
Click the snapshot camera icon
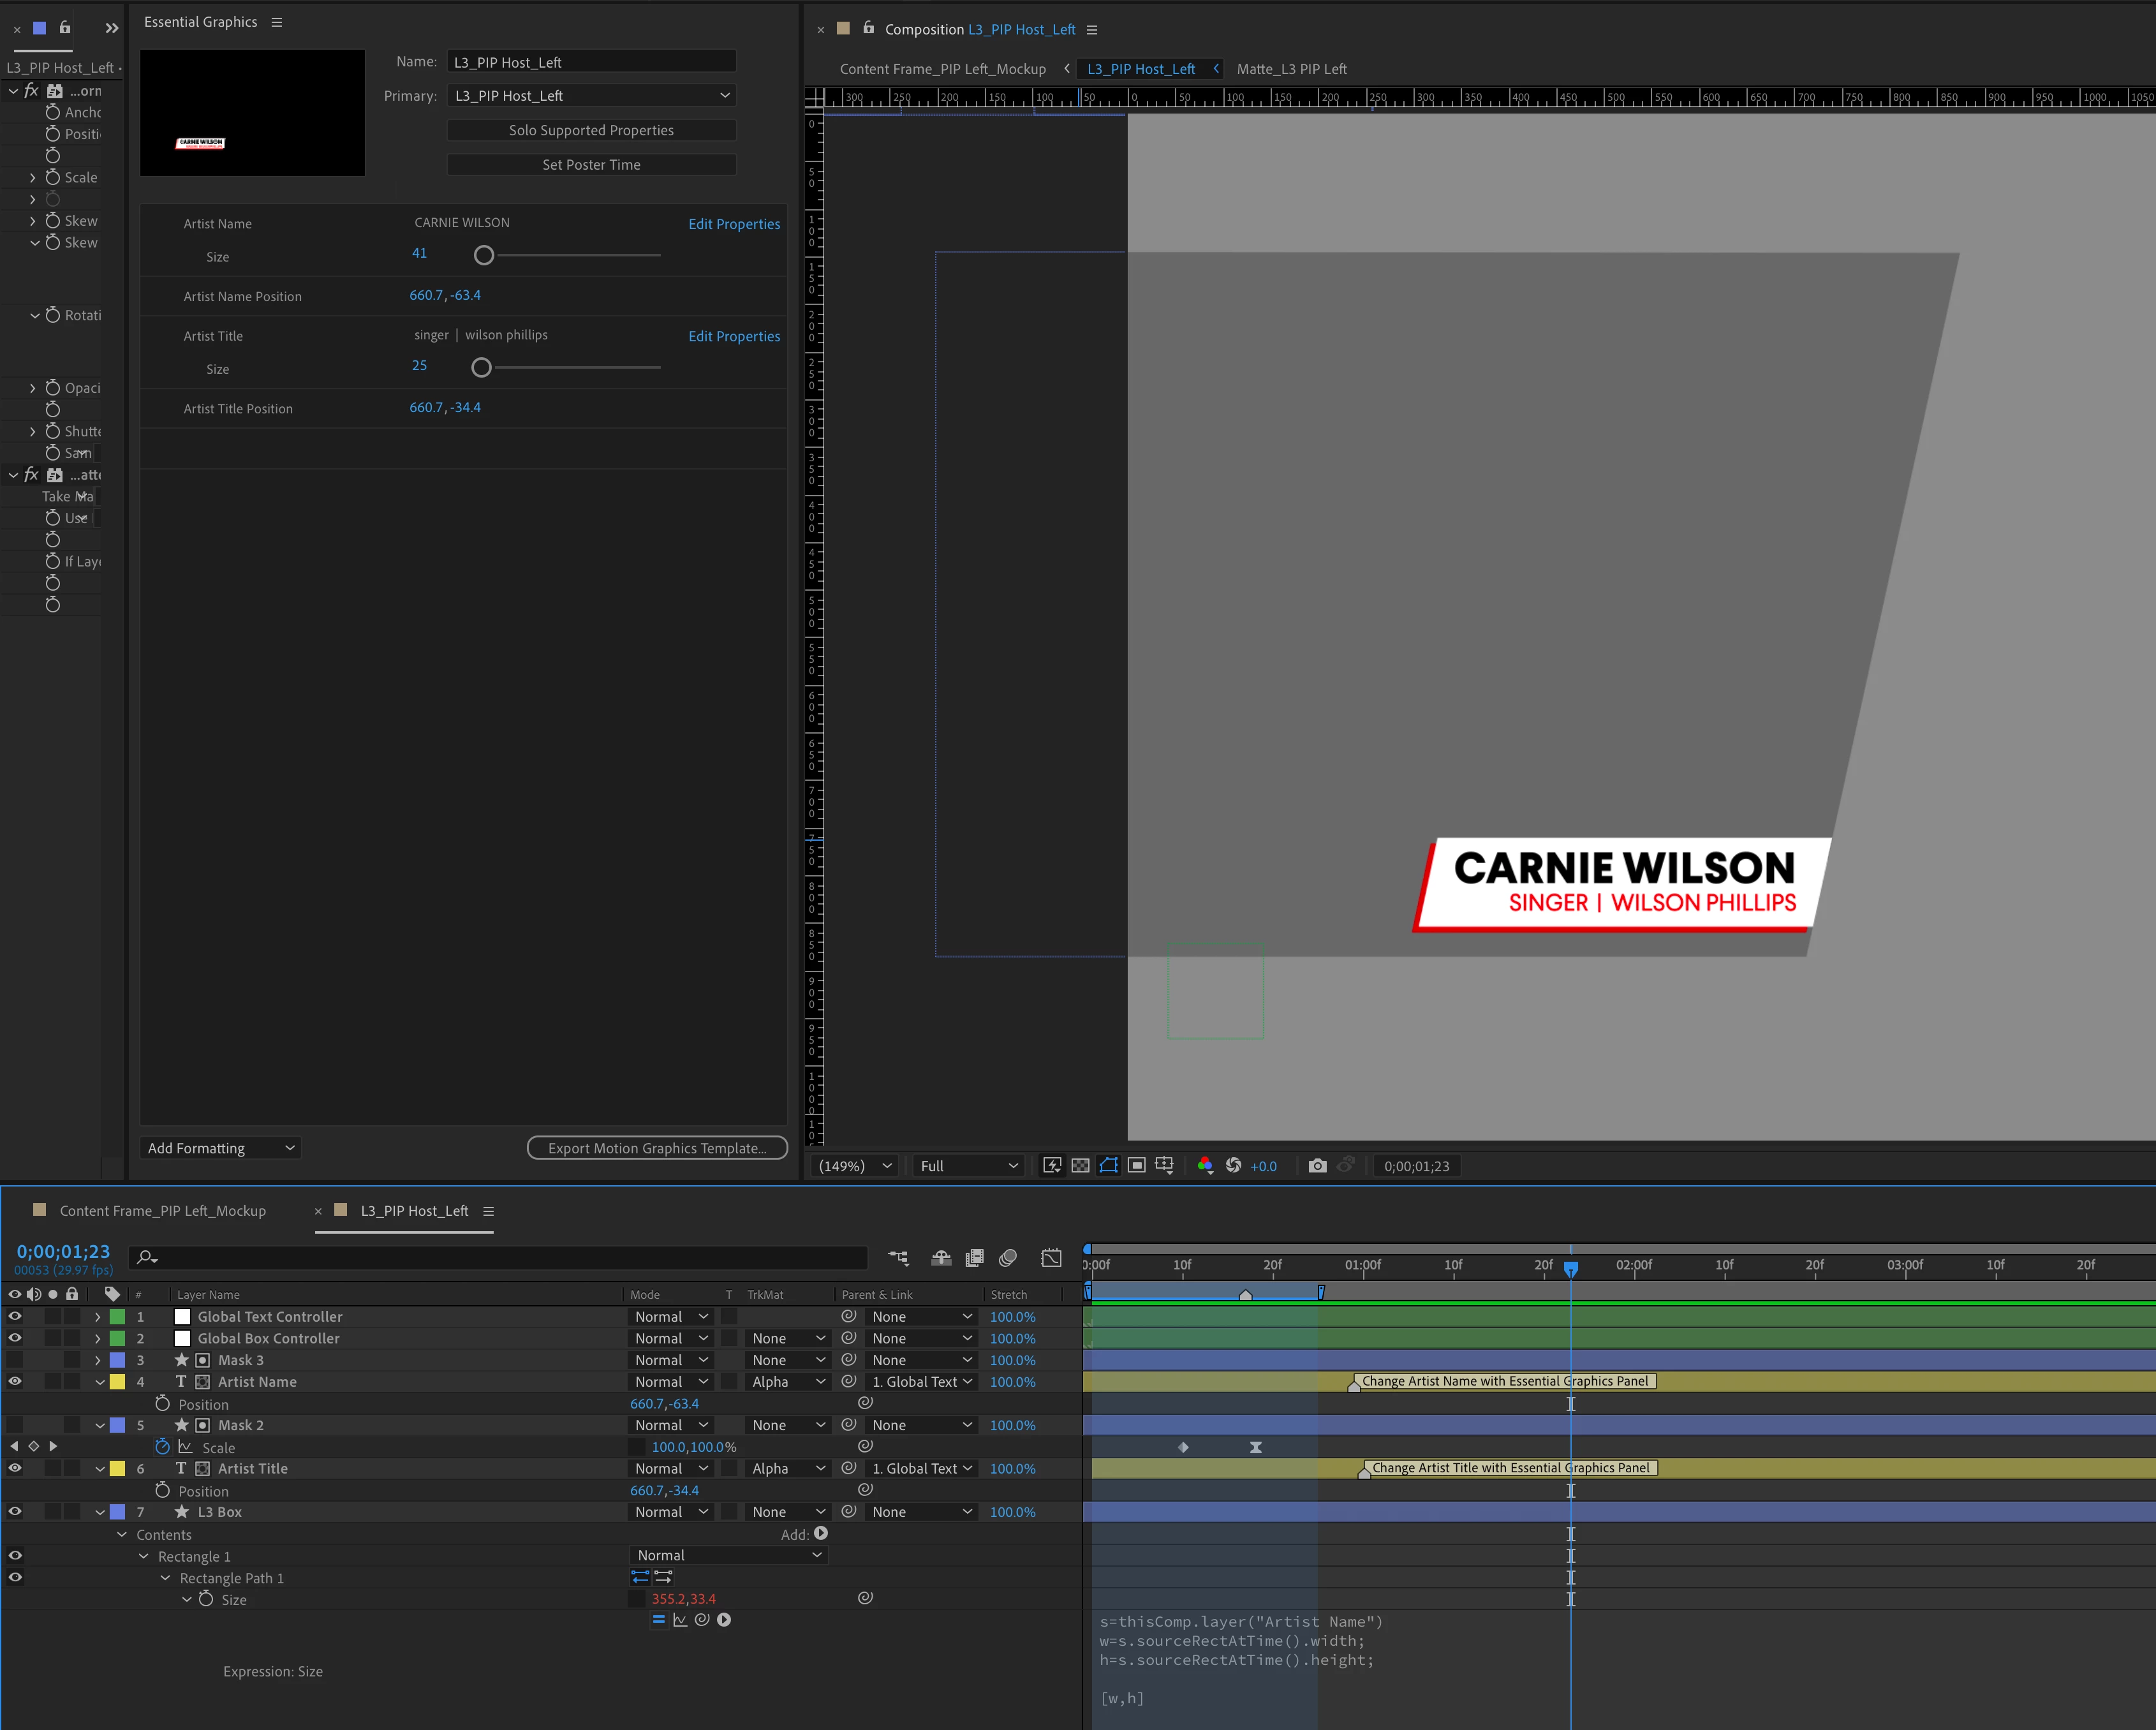(1317, 1166)
